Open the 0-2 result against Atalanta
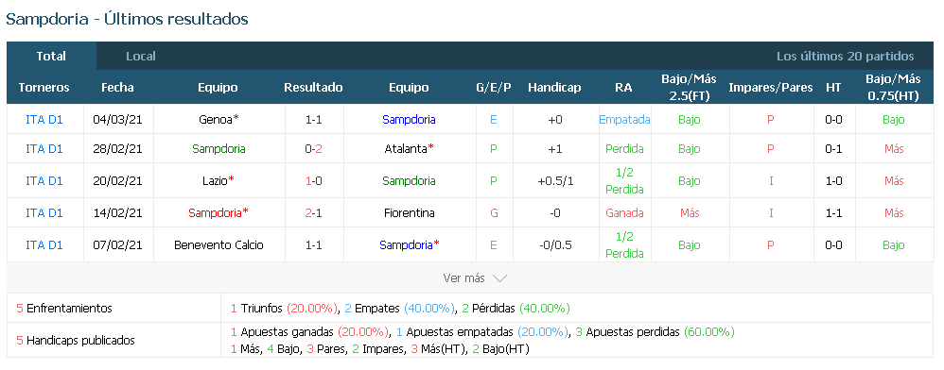The height and width of the screenshot is (370, 944). pos(314,149)
